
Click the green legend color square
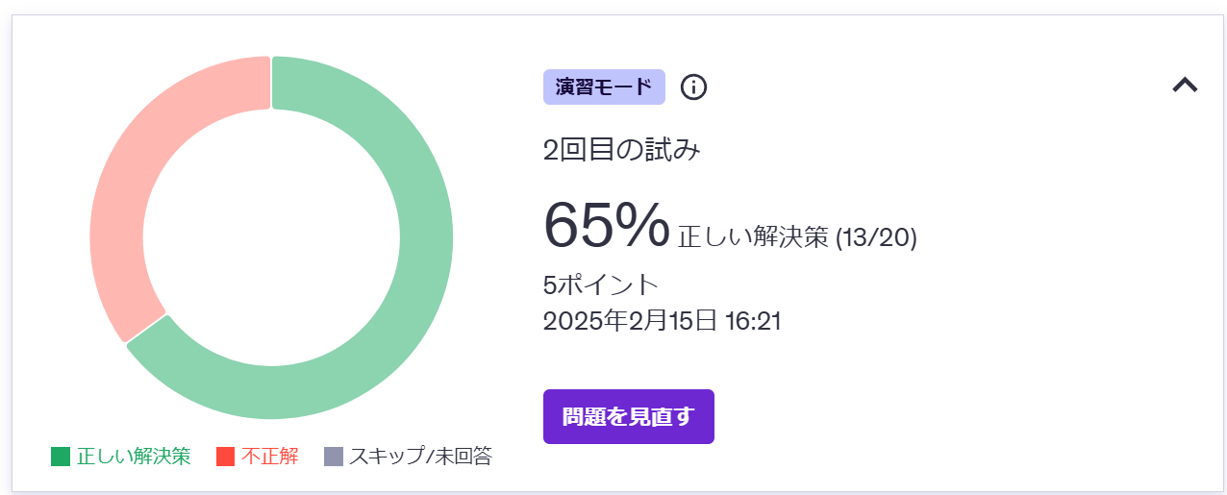pos(61,457)
